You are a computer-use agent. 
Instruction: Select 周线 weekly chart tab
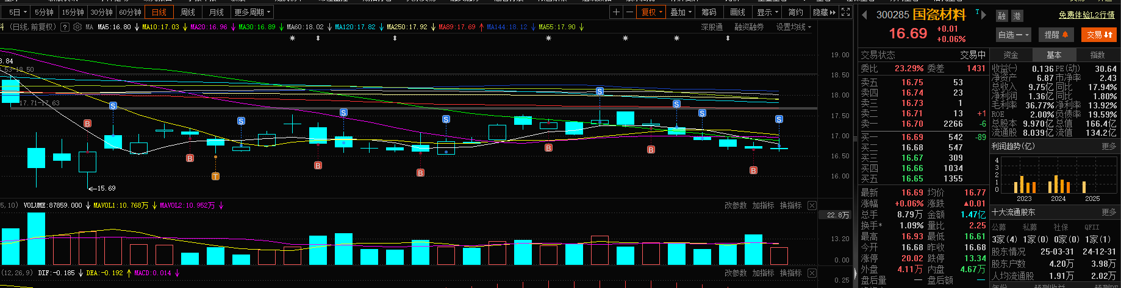[188, 12]
